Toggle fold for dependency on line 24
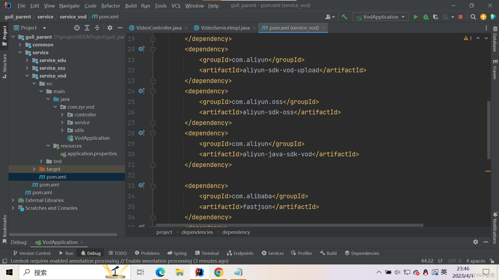 pyautogui.click(x=153, y=91)
